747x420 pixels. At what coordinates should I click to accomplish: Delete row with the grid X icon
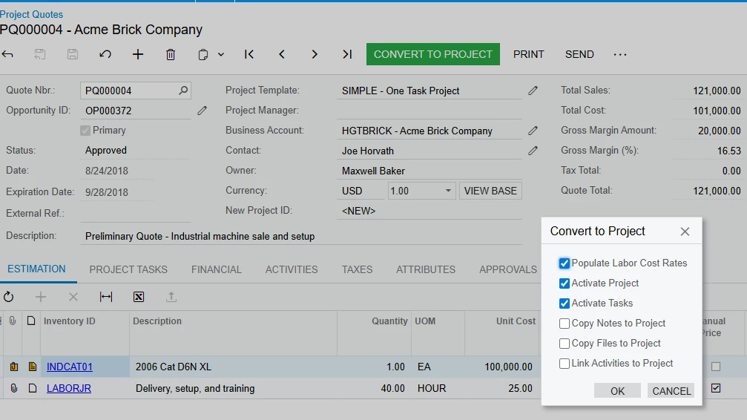[73, 297]
